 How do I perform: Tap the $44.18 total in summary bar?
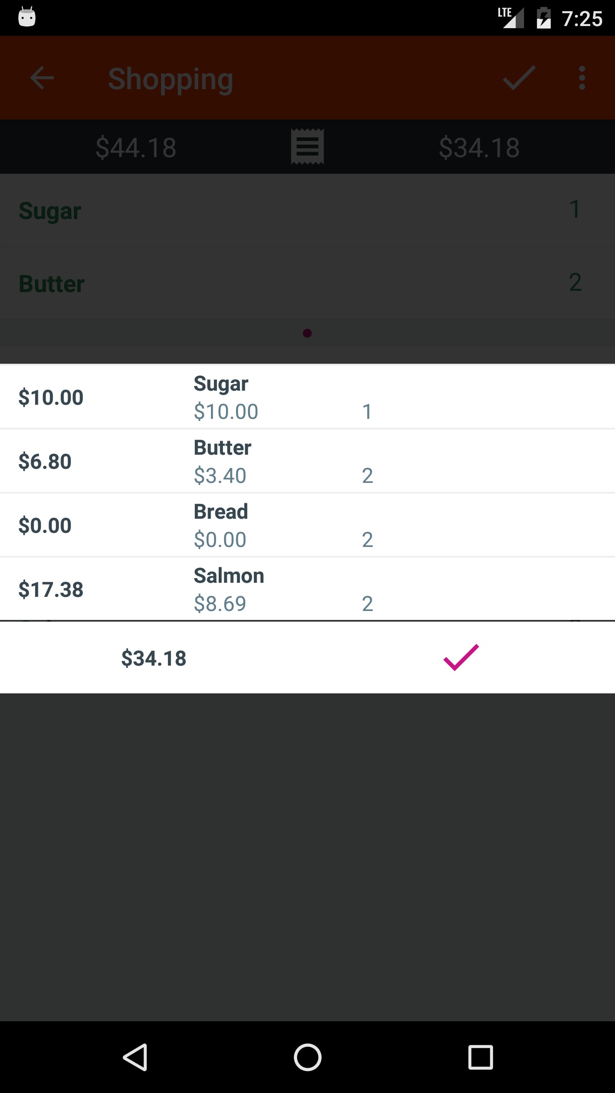click(x=136, y=147)
